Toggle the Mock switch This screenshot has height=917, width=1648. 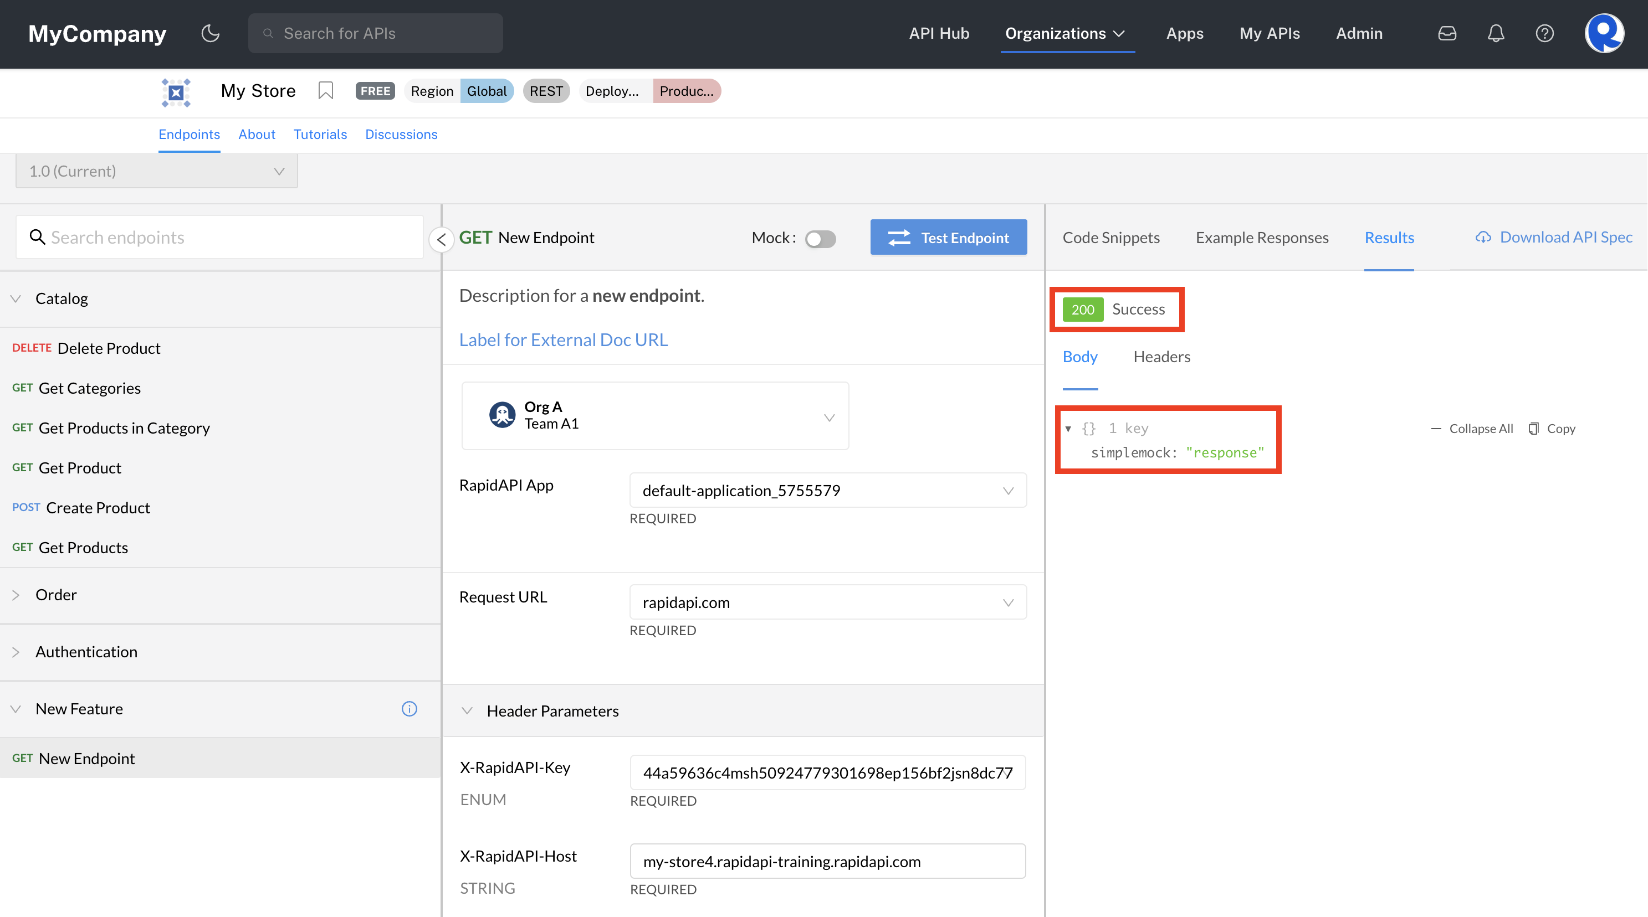[x=820, y=239]
